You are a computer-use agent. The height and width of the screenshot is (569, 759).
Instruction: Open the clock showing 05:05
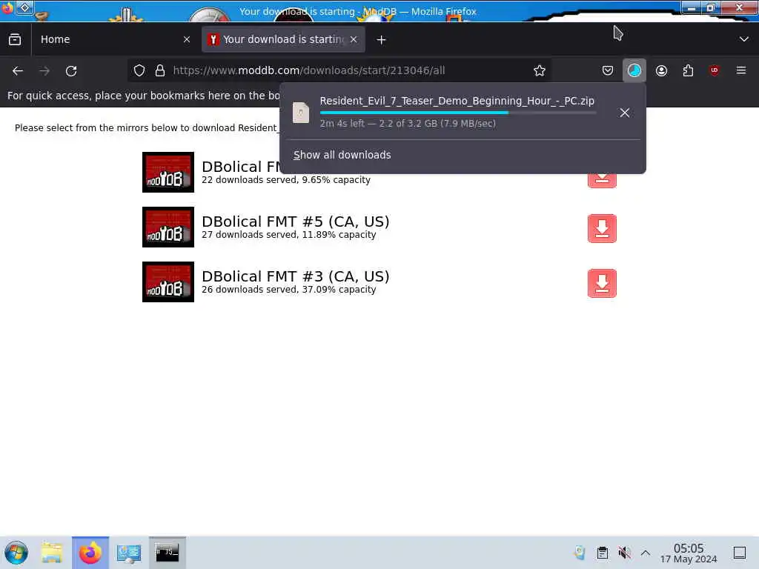coord(689,553)
